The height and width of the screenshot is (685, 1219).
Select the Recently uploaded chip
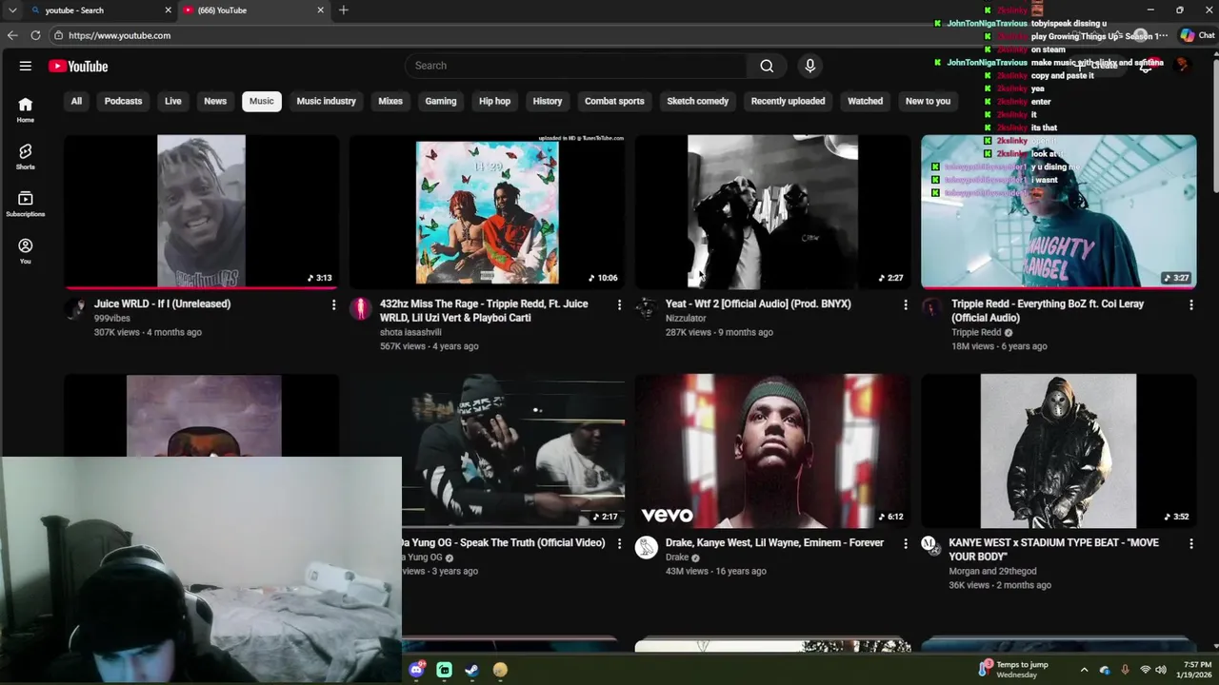(788, 101)
